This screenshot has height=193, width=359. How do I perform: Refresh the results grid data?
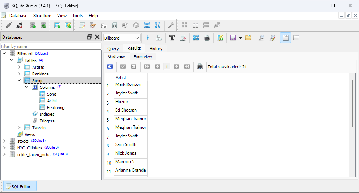coord(110,66)
